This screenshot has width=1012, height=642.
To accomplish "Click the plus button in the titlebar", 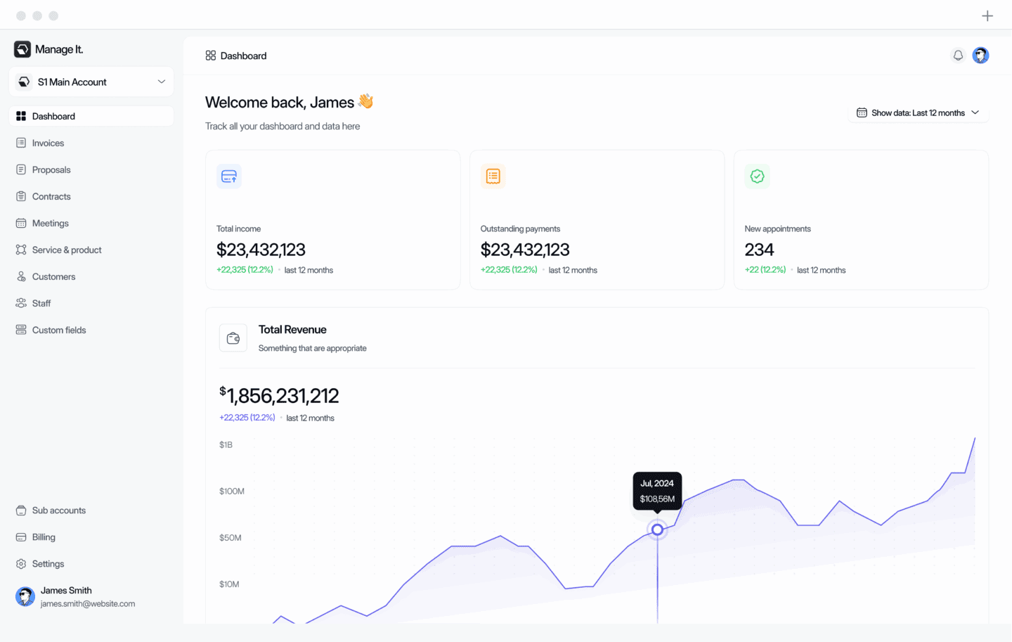I will (987, 15).
